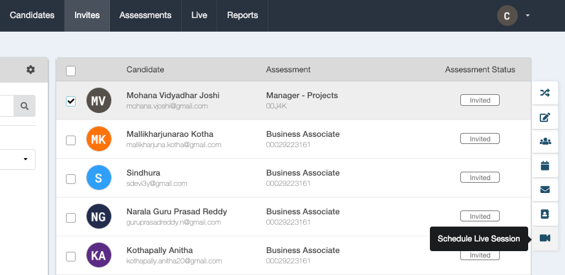Open candidate name Mallikharjunarao Kotha

pos(170,134)
